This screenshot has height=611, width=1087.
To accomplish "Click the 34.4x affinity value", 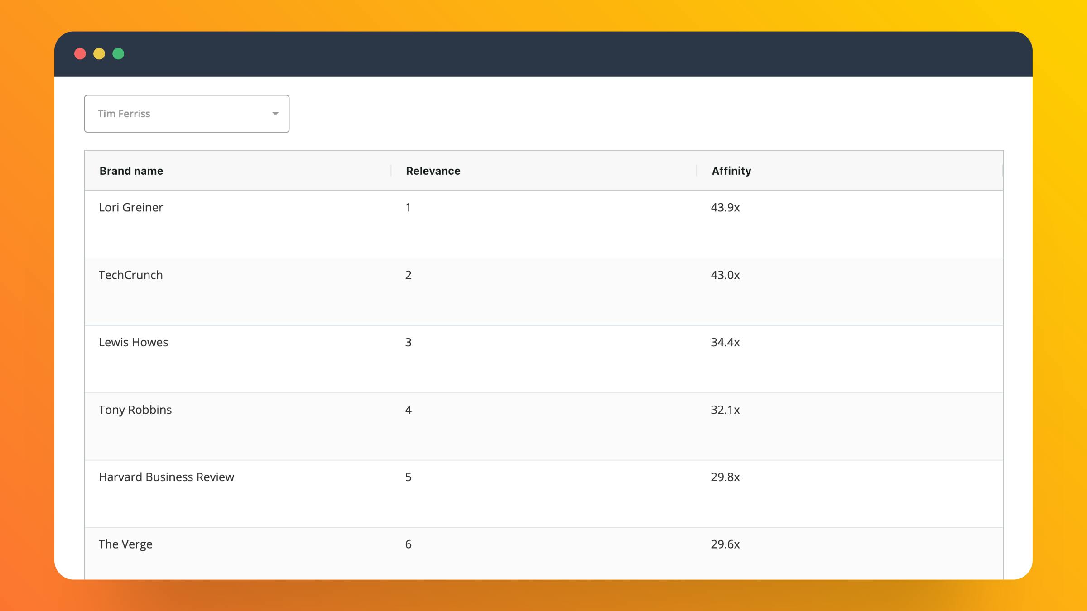I will pyautogui.click(x=725, y=342).
